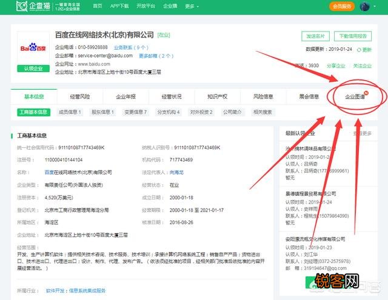Screen dimensions: 388x300
Task: Select the 展会信息 tab
Action: [309, 96]
